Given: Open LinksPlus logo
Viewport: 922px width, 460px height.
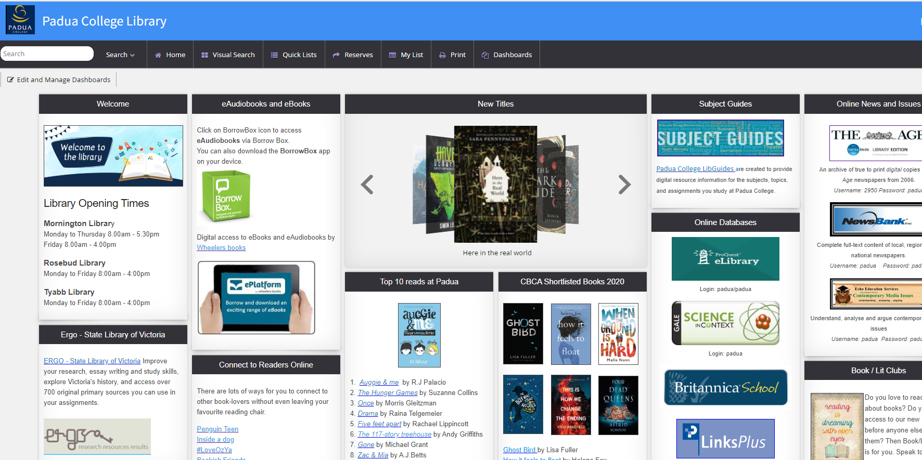Looking at the screenshot, I should pos(725,439).
